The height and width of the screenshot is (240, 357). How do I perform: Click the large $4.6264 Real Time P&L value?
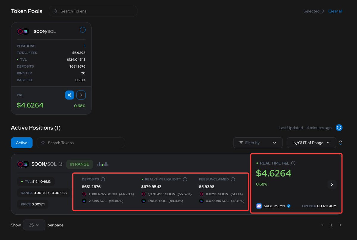coord(274,173)
